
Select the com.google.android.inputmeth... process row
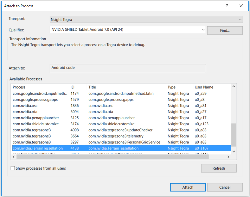point(121,93)
